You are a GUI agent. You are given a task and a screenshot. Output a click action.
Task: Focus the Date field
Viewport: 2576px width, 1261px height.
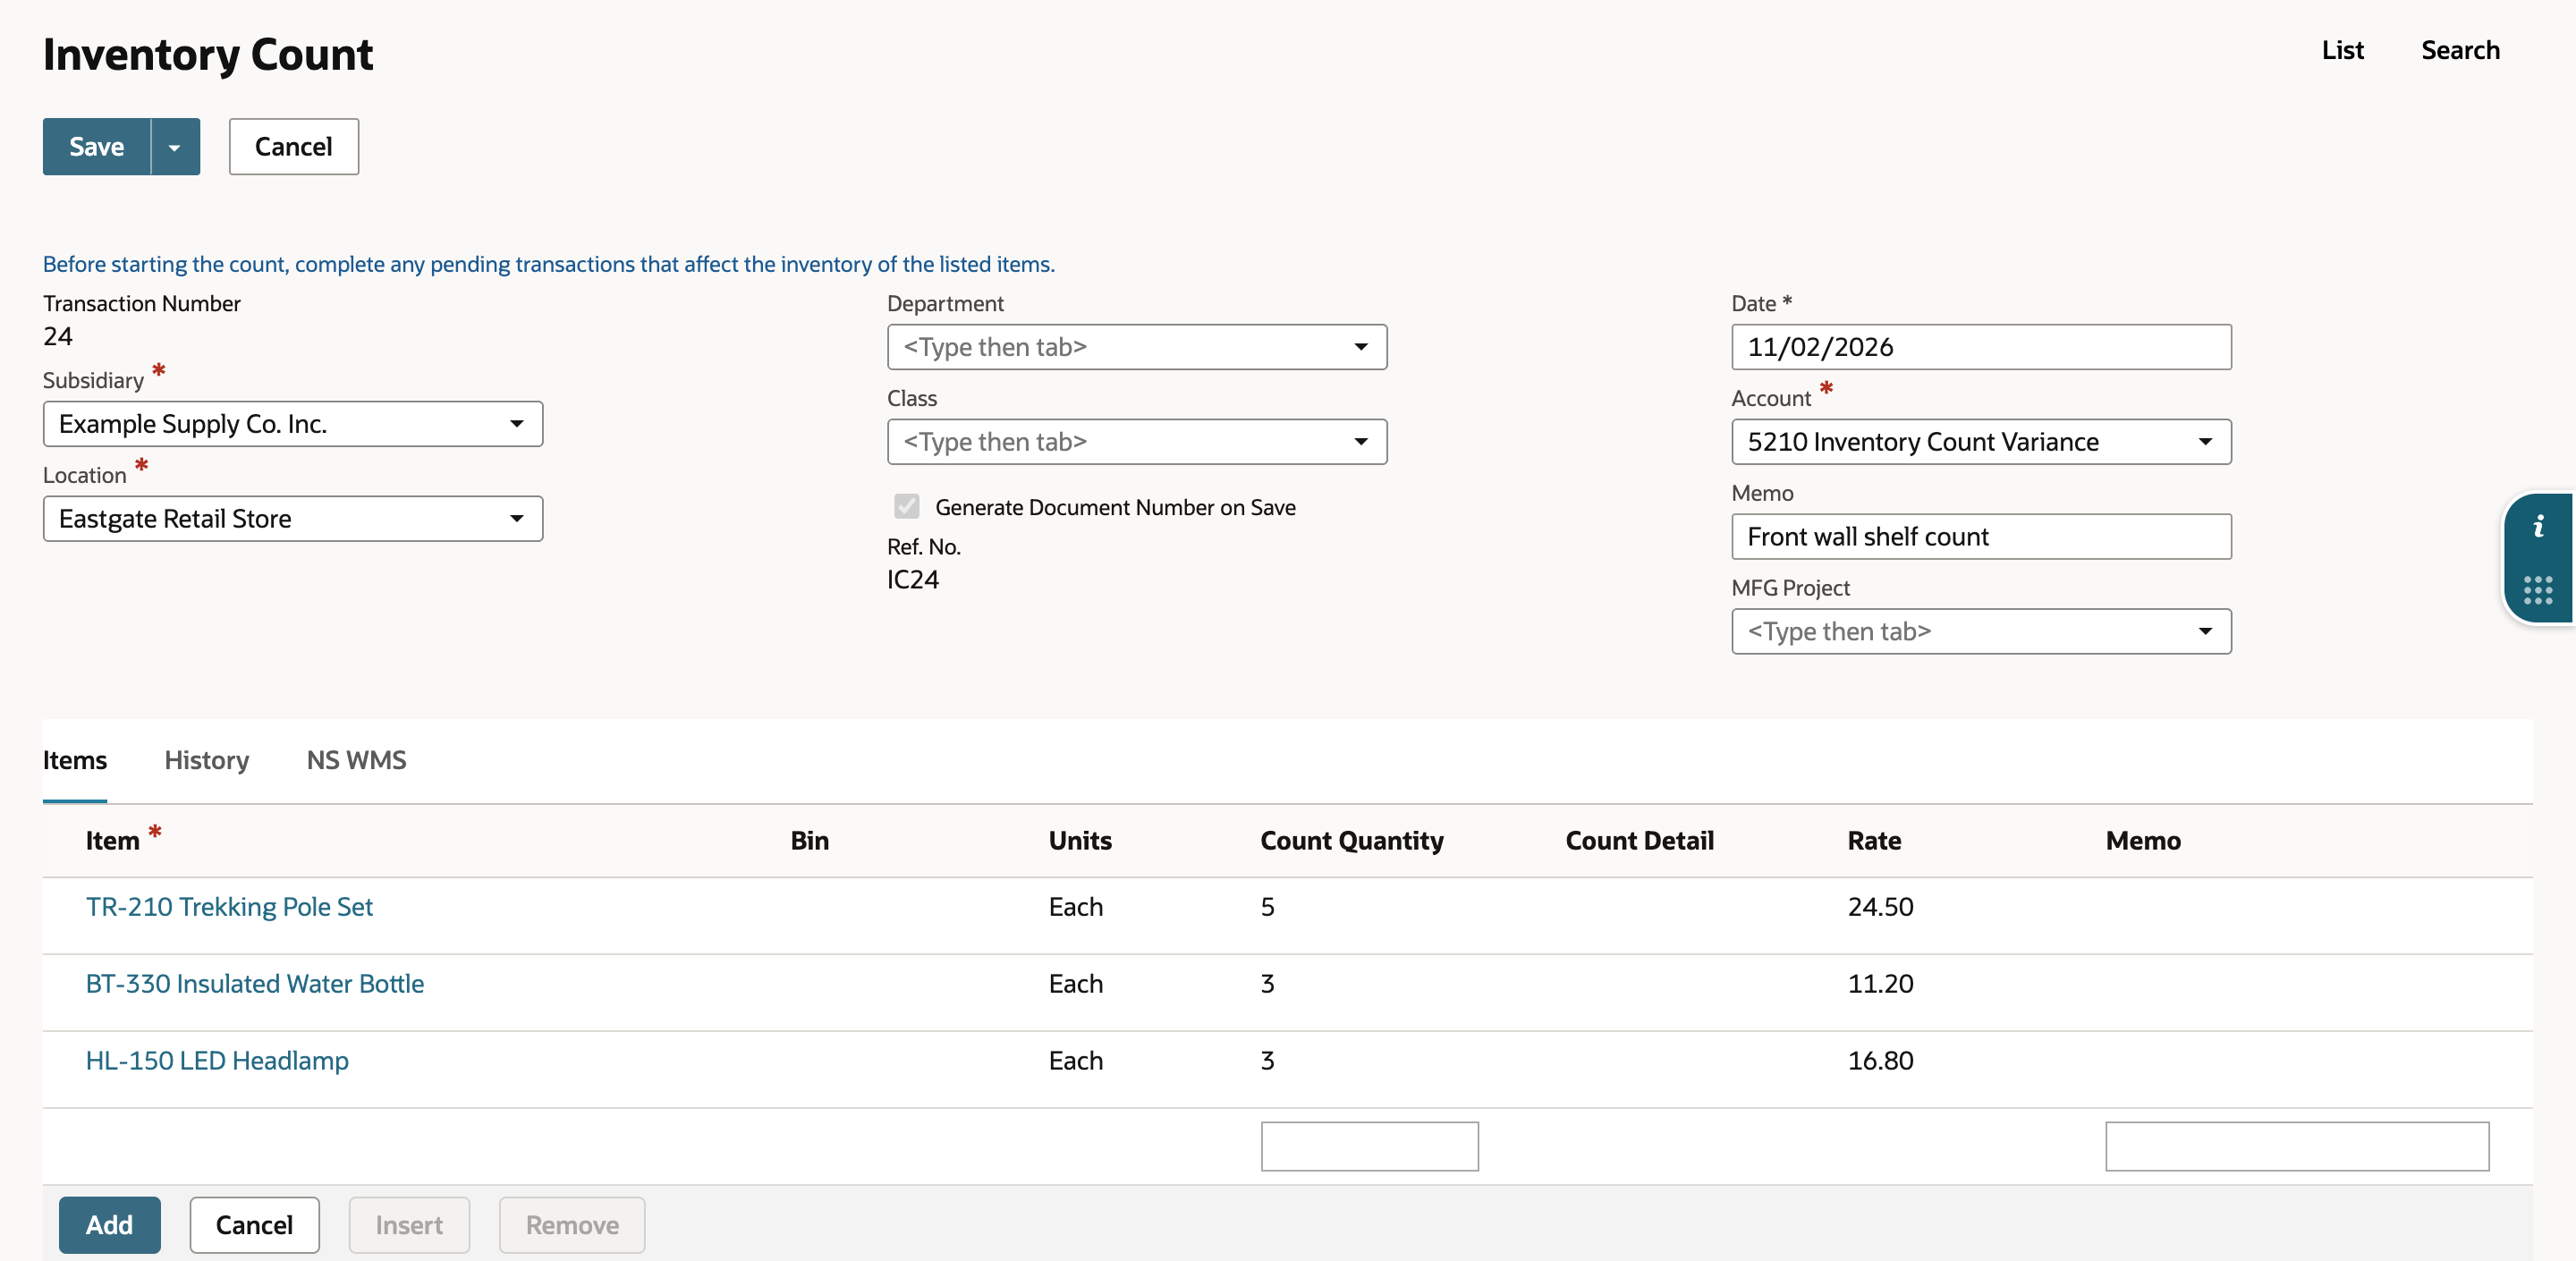click(x=1981, y=347)
